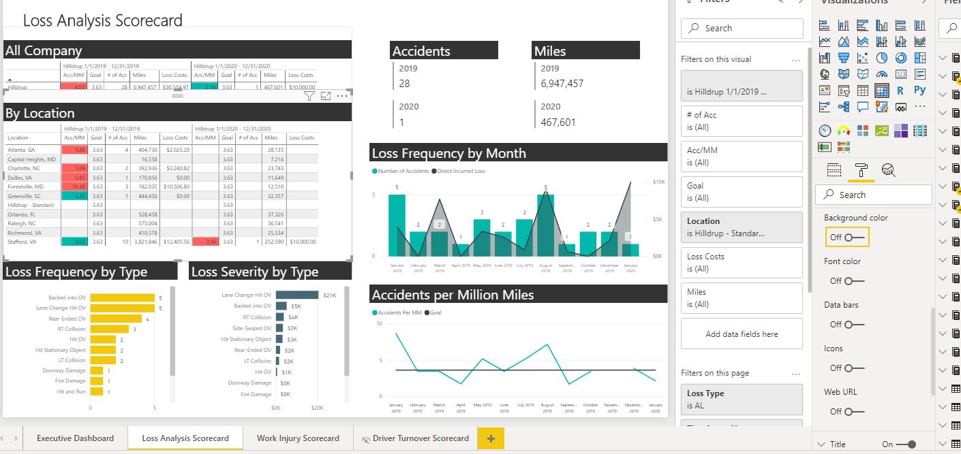Open the 'Goal is (All)' filter card
The image size is (961, 454).
(742, 192)
